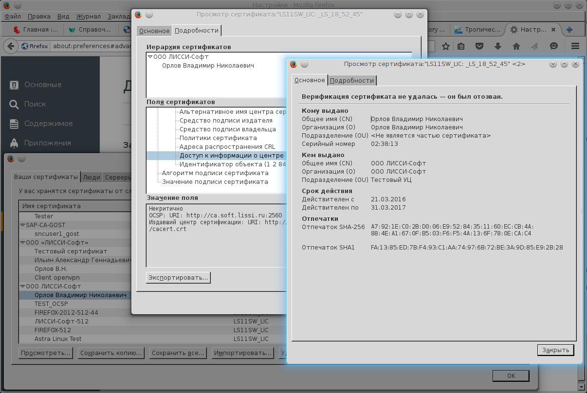Image resolution: width=587 pixels, height=393 pixels.
Task: Click the back arrow in Firefox navigation bar
Action: click(x=11, y=46)
